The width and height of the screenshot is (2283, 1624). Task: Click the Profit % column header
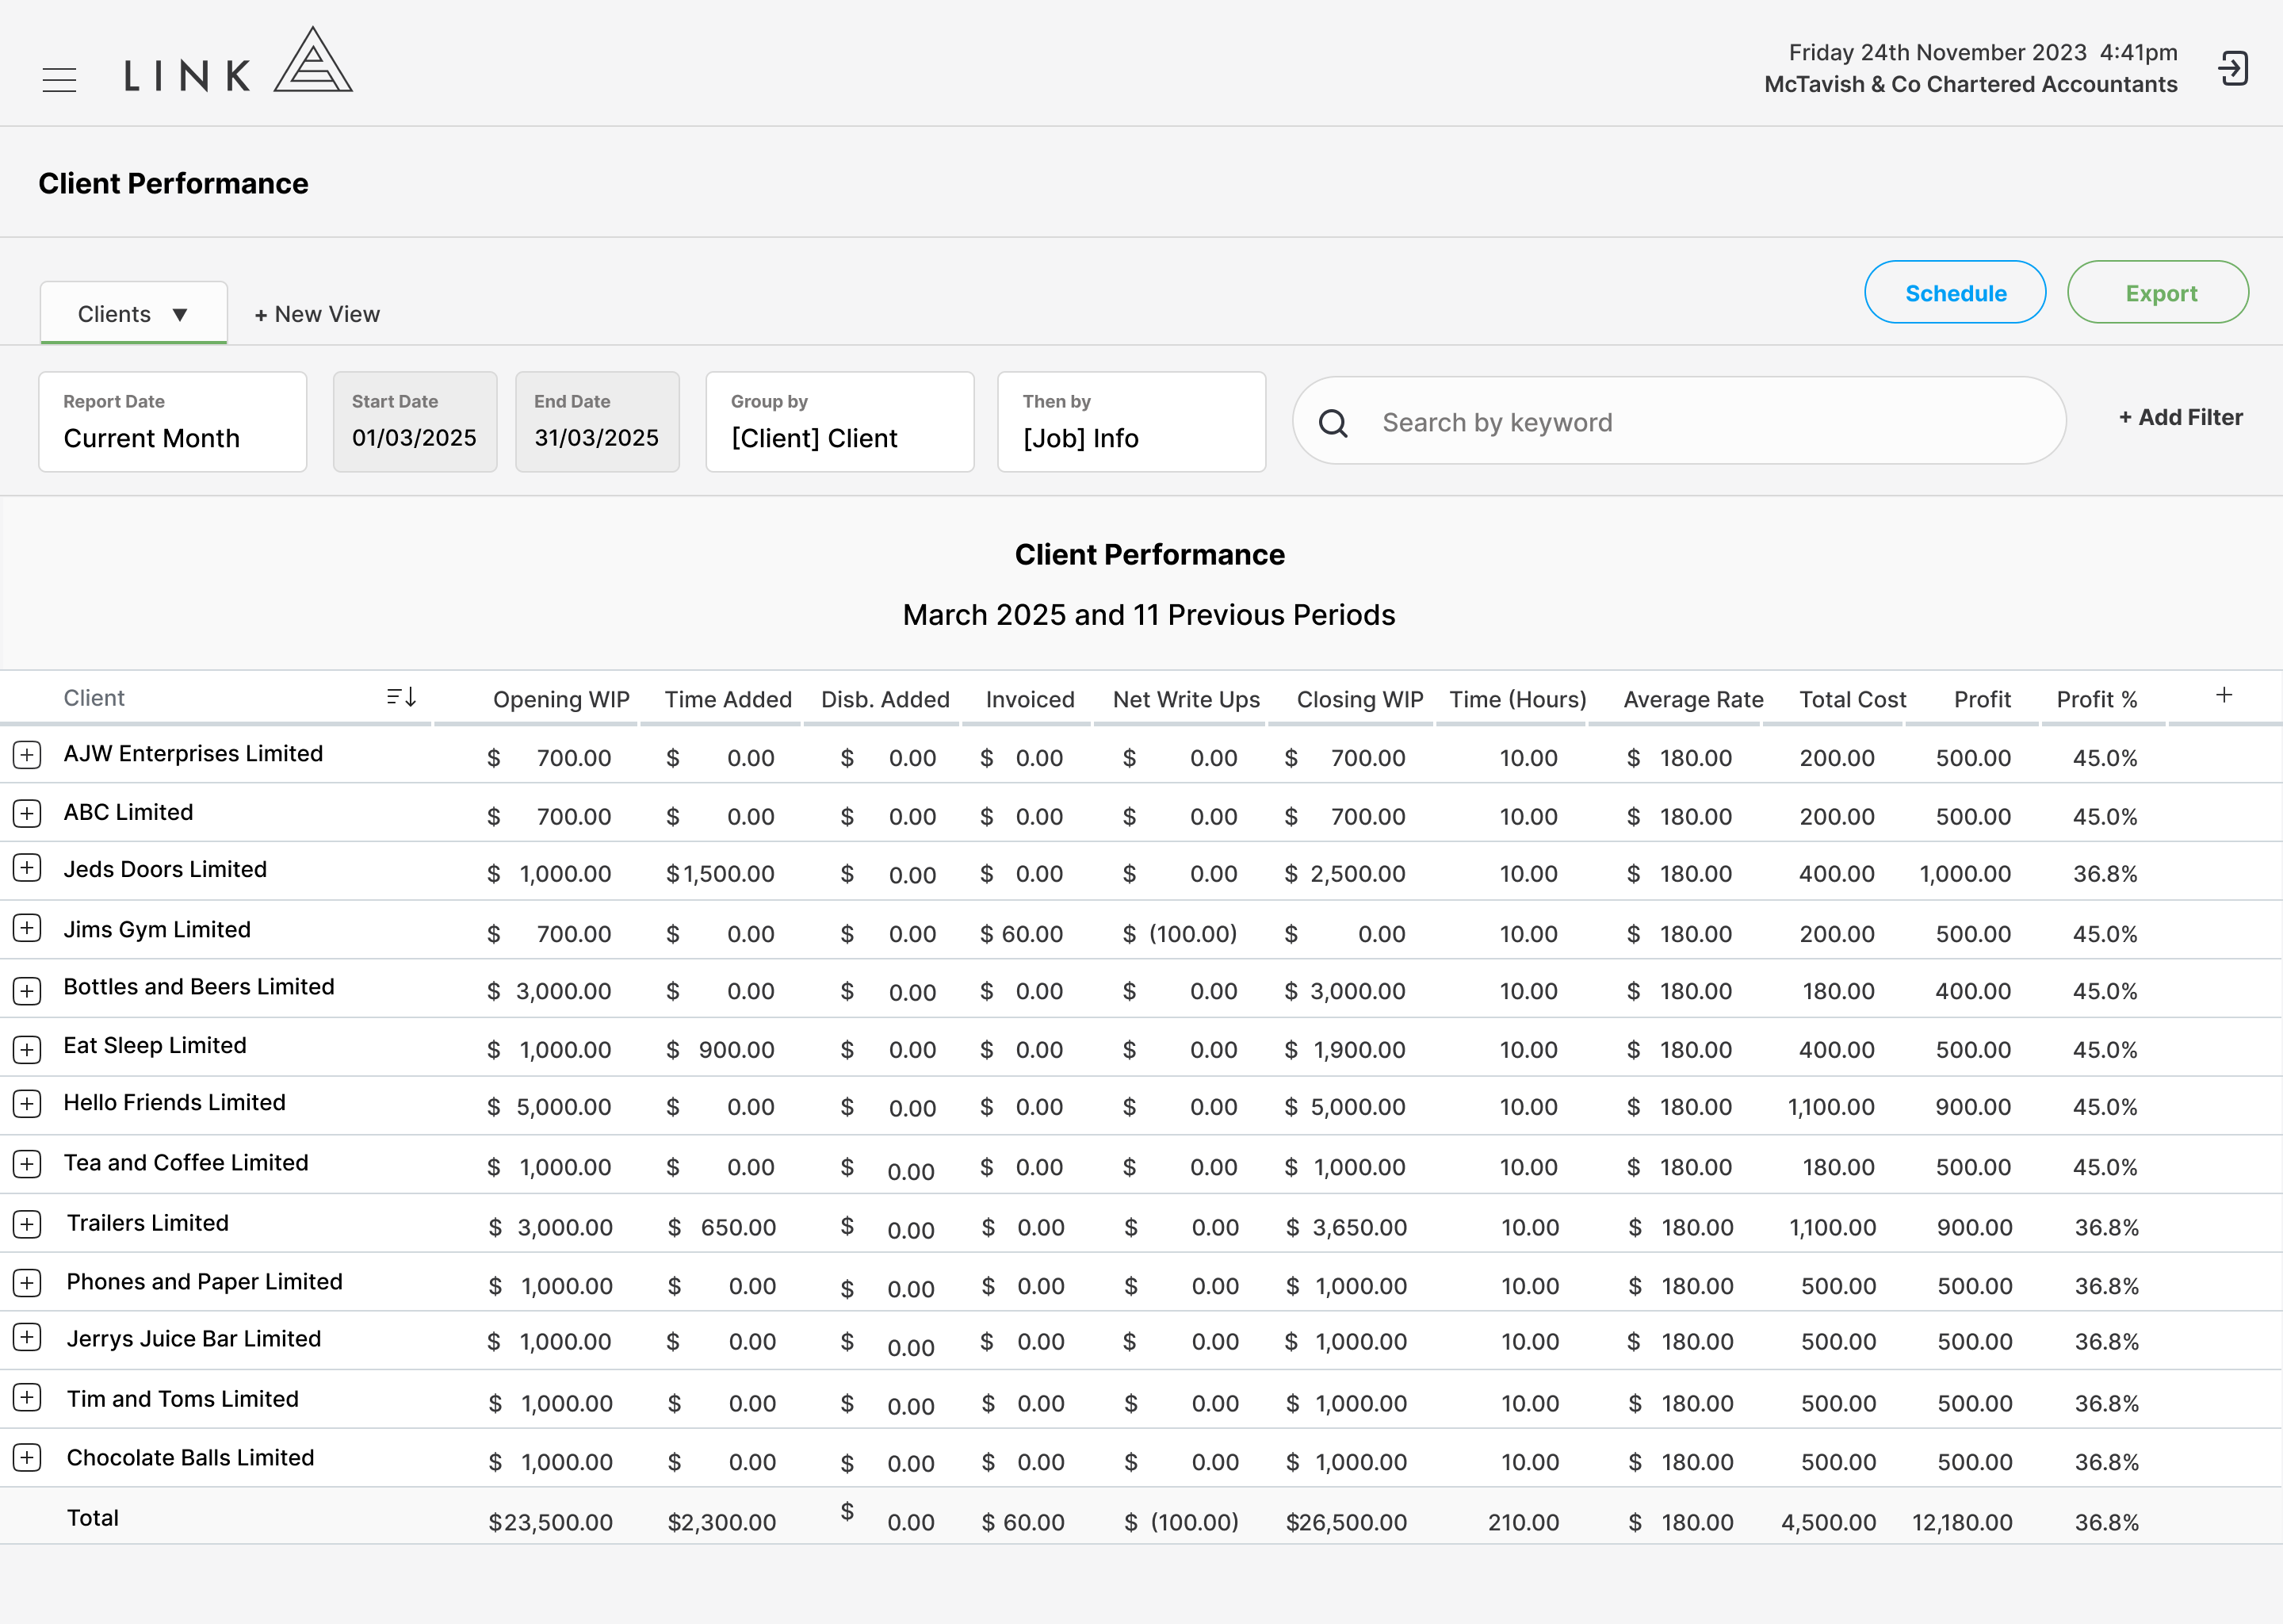pos(2096,699)
